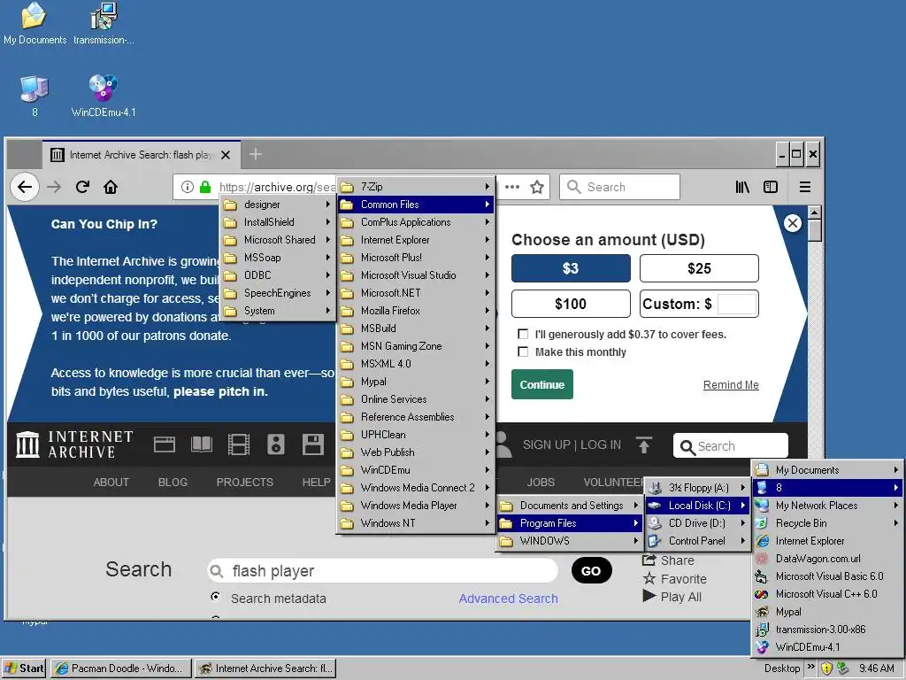Click the Play All option

(672, 597)
